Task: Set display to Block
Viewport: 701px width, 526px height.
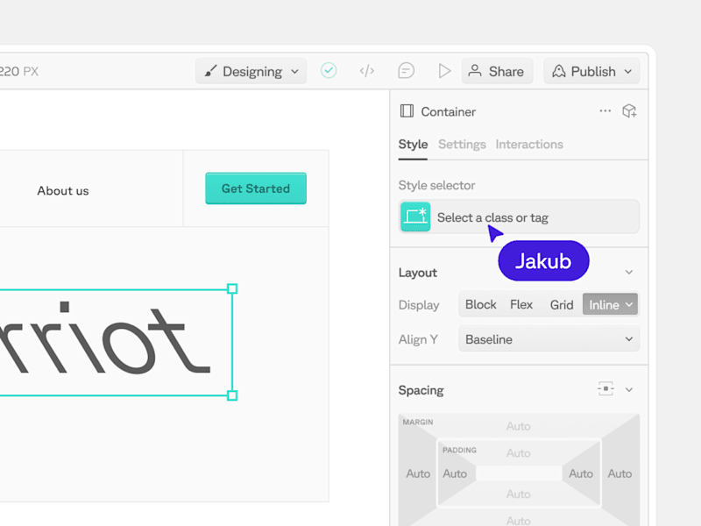Action: click(480, 304)
